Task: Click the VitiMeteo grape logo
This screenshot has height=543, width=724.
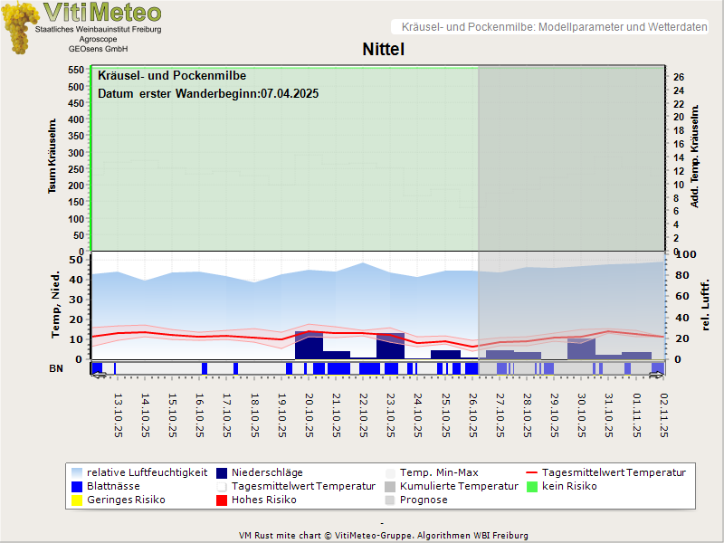Action: coord(17,27)
